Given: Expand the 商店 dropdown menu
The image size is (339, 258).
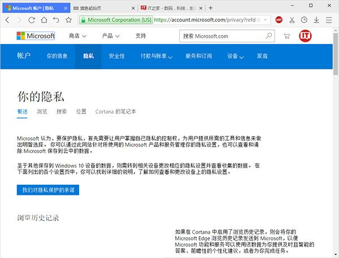Looking at the screenshot, I should pyautogui.click(x=77, y=36).
